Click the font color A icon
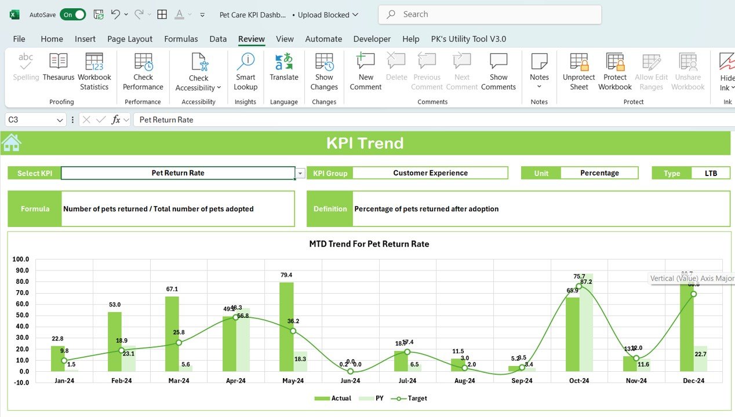Screen dimensions: 735x417 click(x=180, y=14)
